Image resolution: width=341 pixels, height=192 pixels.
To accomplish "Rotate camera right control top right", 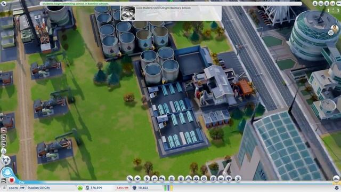I will pos(338,10).
